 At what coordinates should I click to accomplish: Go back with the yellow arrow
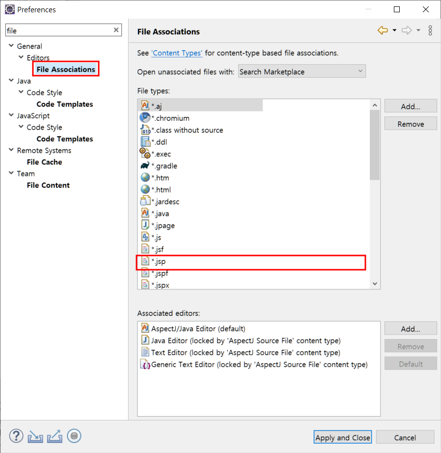click(383, 30)
